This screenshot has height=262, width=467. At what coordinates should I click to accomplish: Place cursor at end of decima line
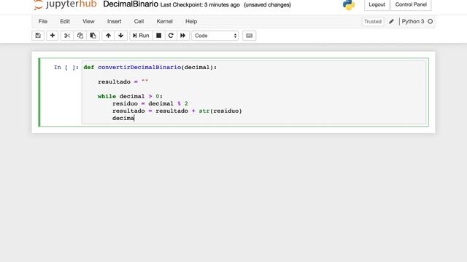pos(134,118)
